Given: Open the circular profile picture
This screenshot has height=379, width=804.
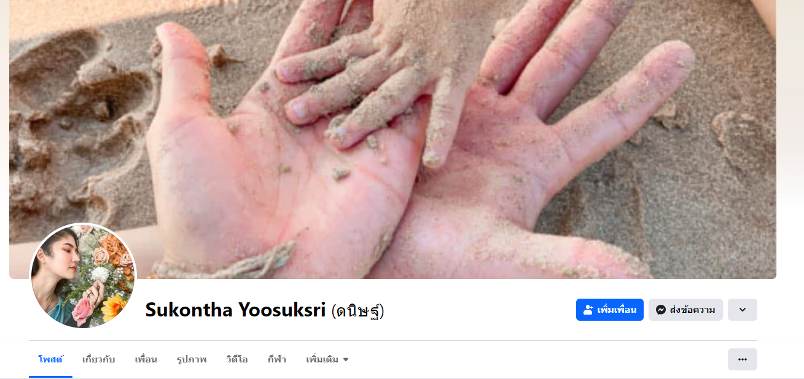Looking at the screenshot, I should pyautogui.click(x=83, y=275).
